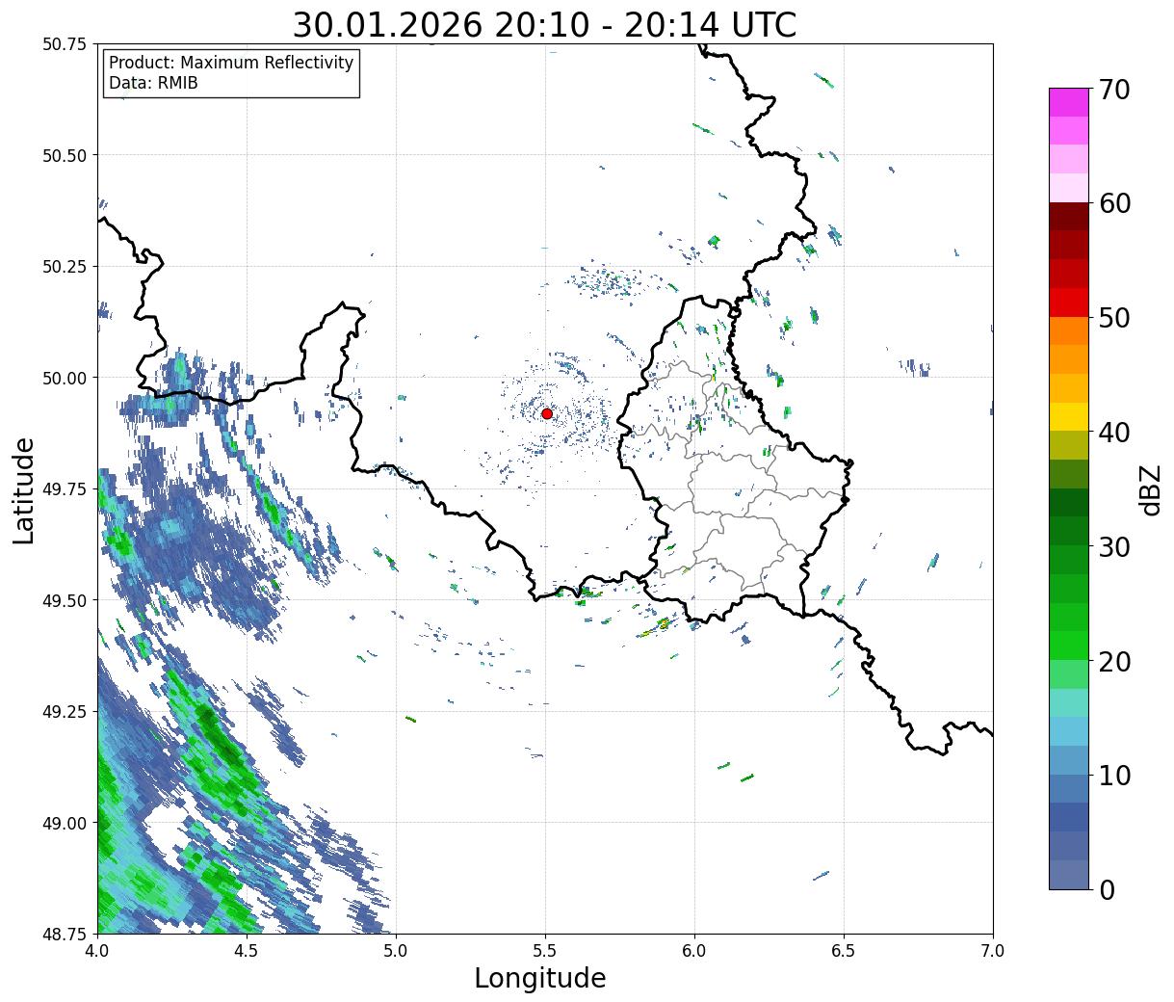Click the latitude tick label 49.75
Viewport: 1174px width, 1002px height.
point(65,488)
